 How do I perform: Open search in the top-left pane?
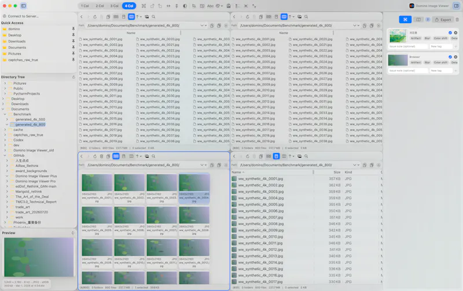point(153,17)
